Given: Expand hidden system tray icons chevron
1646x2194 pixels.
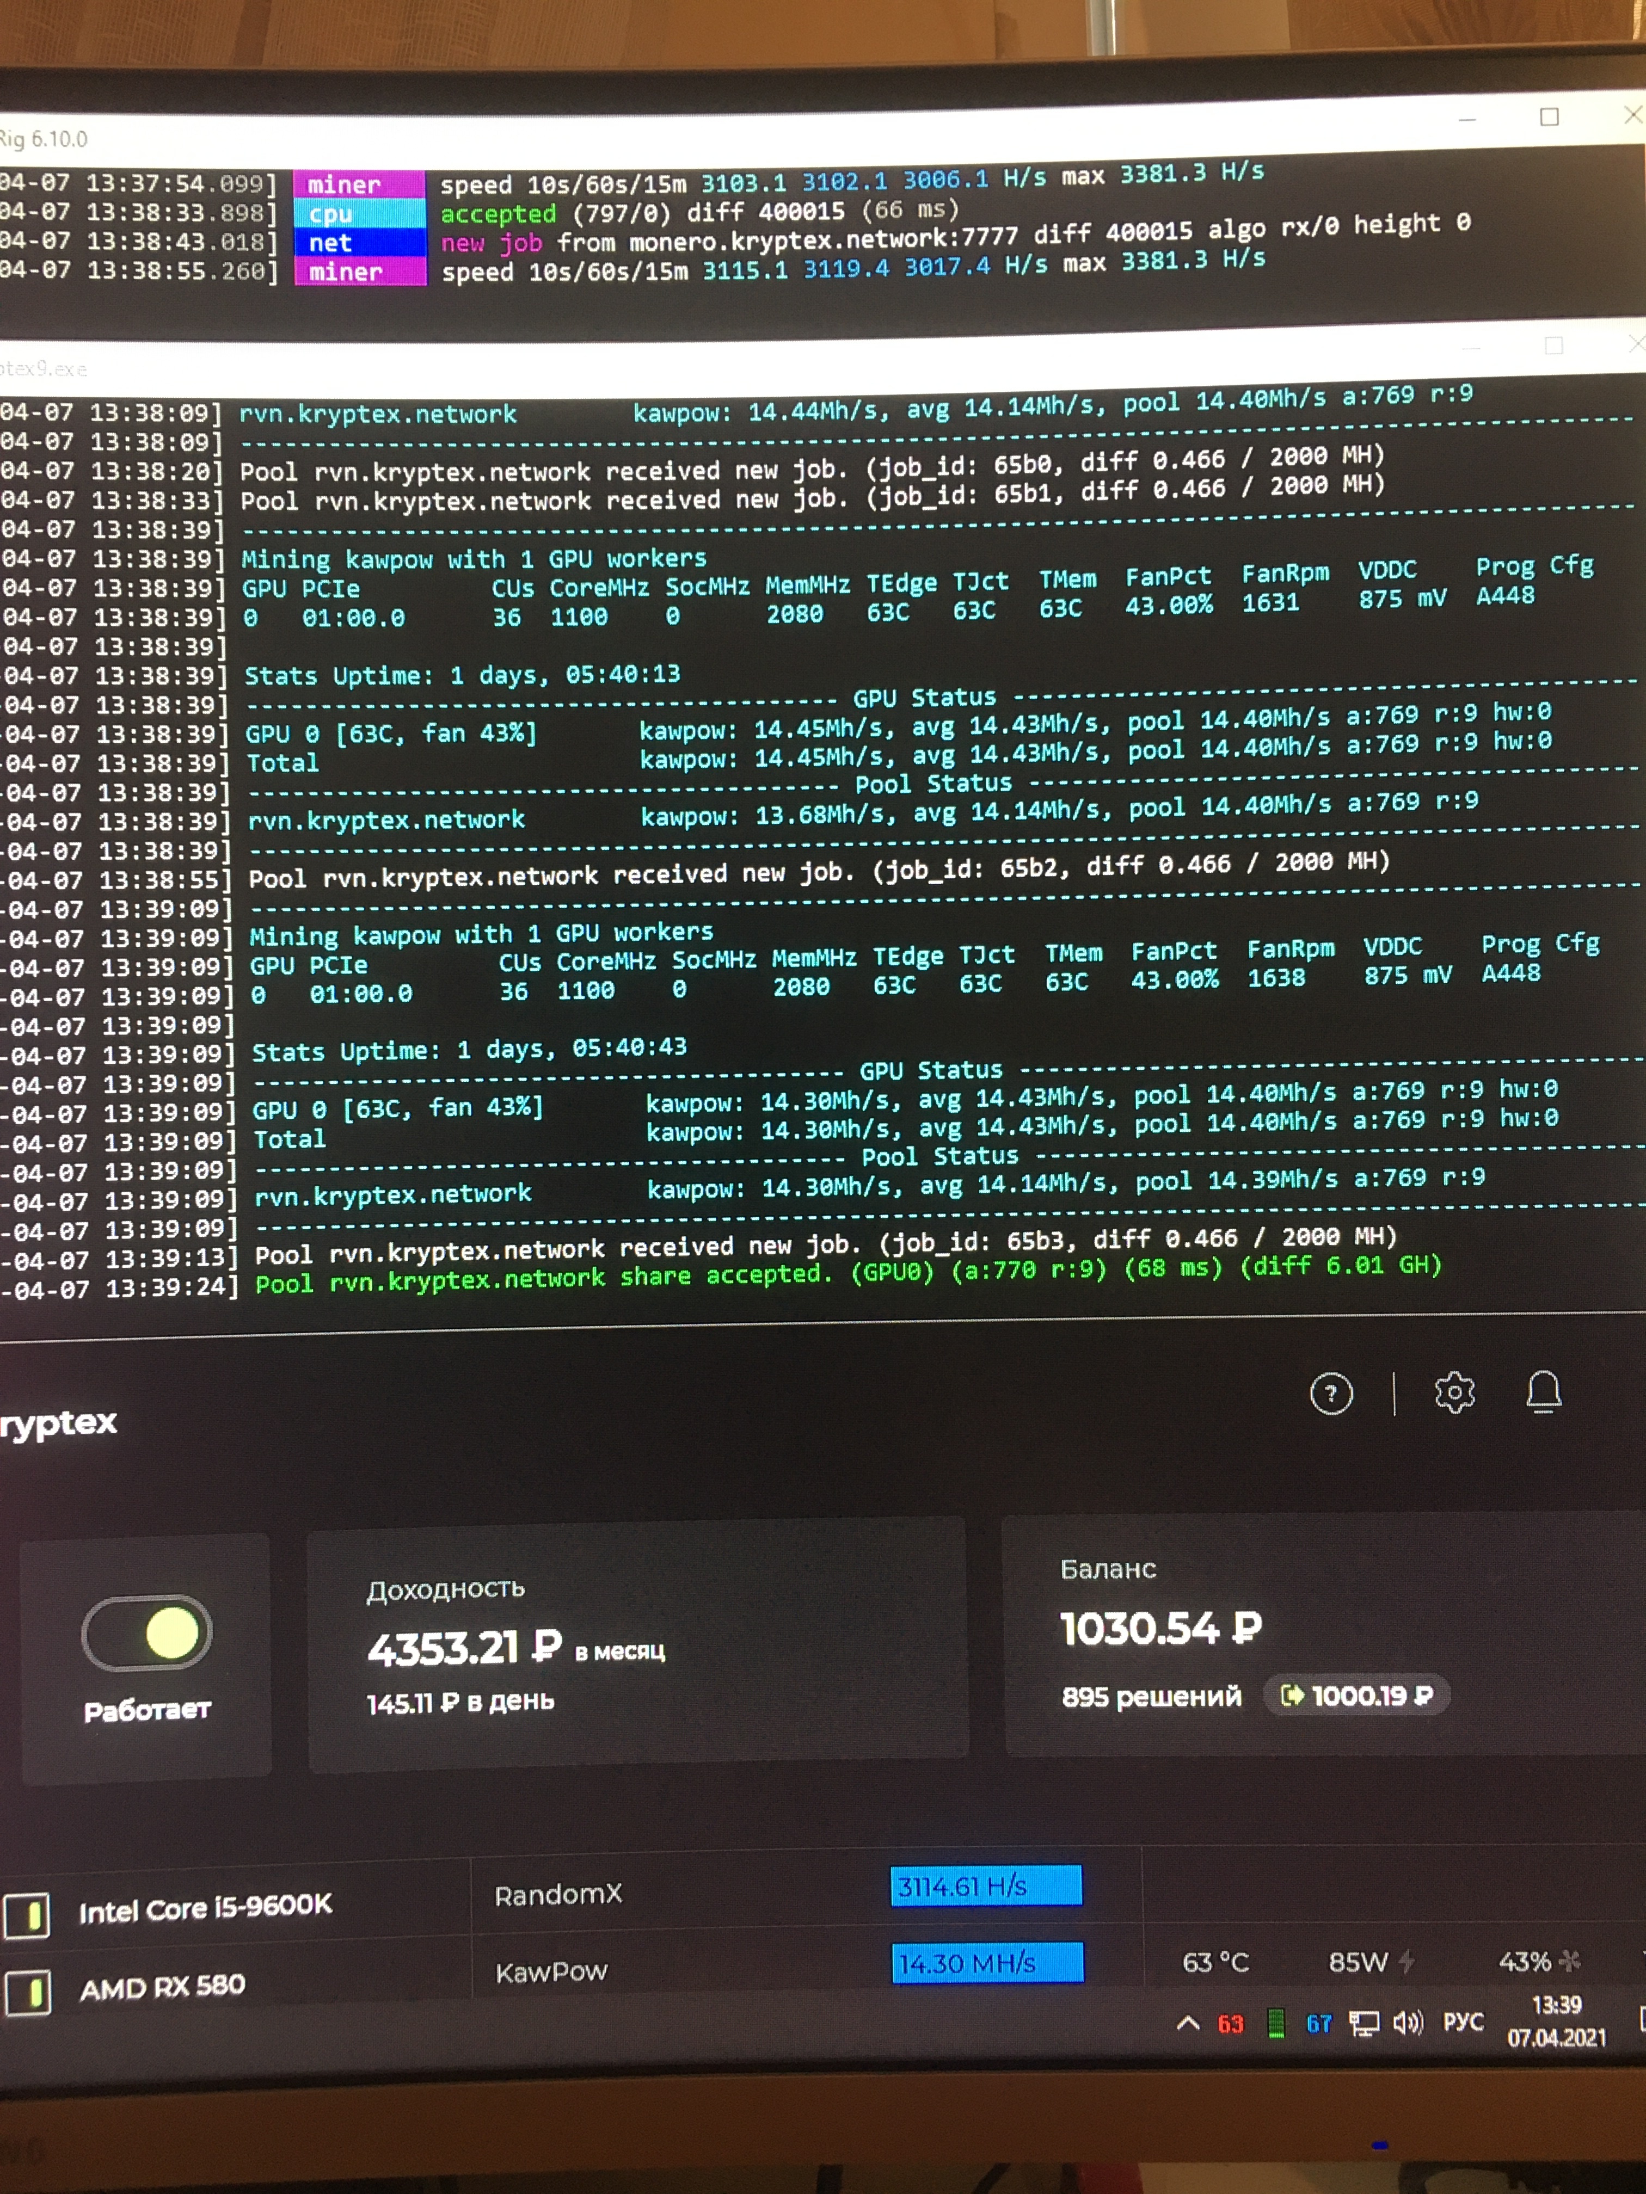Looking at the screenshot, I should tap(1188, 2024).
